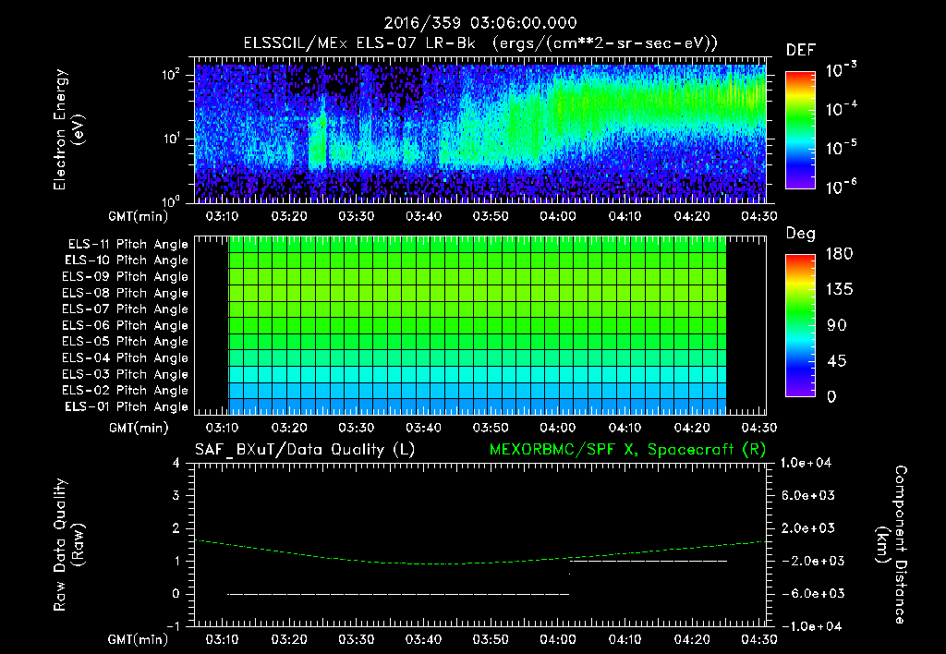The image size is (946, 654).
Task: Select ELS-09 Pitch Angle row label
Action: tap(125, 277)
